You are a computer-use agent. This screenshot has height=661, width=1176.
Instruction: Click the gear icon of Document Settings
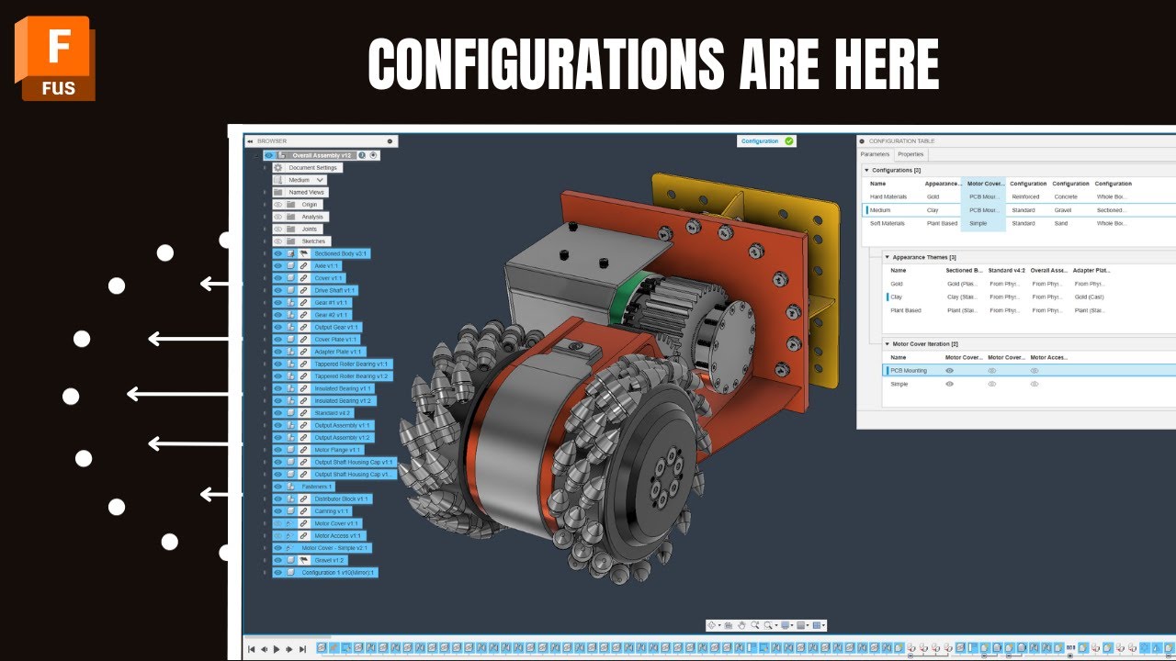coord(277,167)
